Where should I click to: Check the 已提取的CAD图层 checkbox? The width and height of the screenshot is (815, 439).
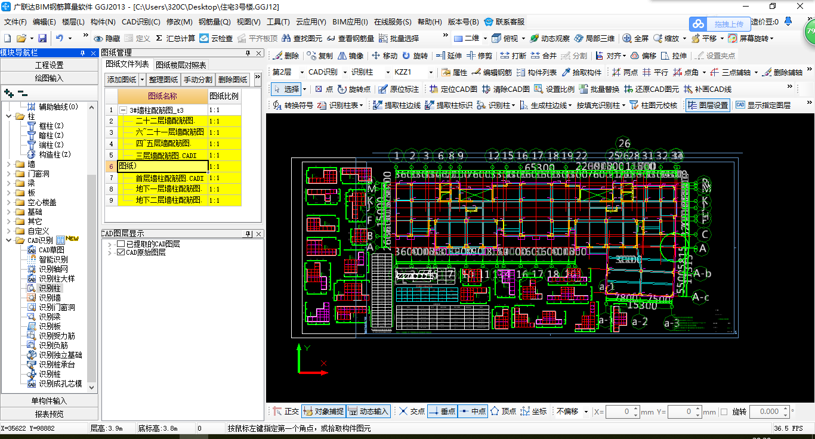121,244
